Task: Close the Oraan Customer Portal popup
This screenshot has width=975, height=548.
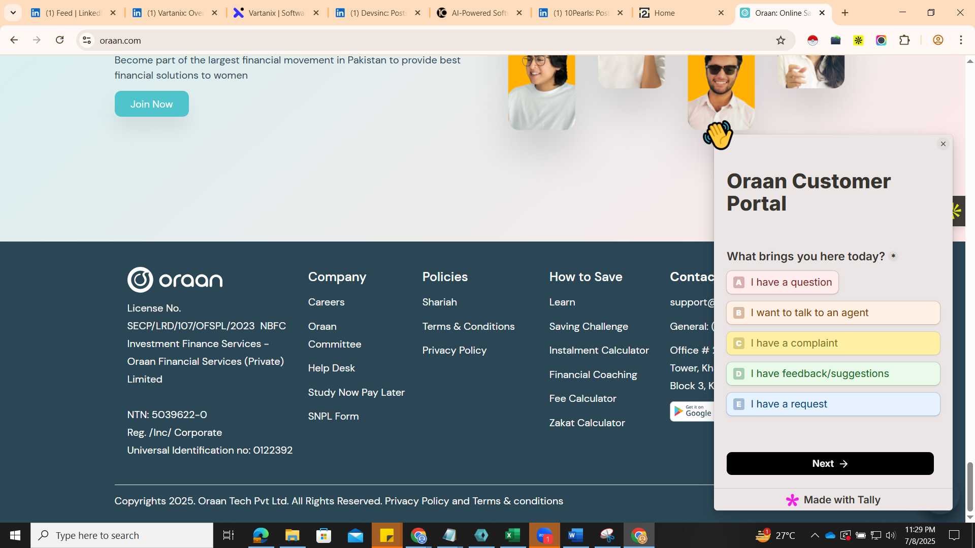Action: point(943,144)
